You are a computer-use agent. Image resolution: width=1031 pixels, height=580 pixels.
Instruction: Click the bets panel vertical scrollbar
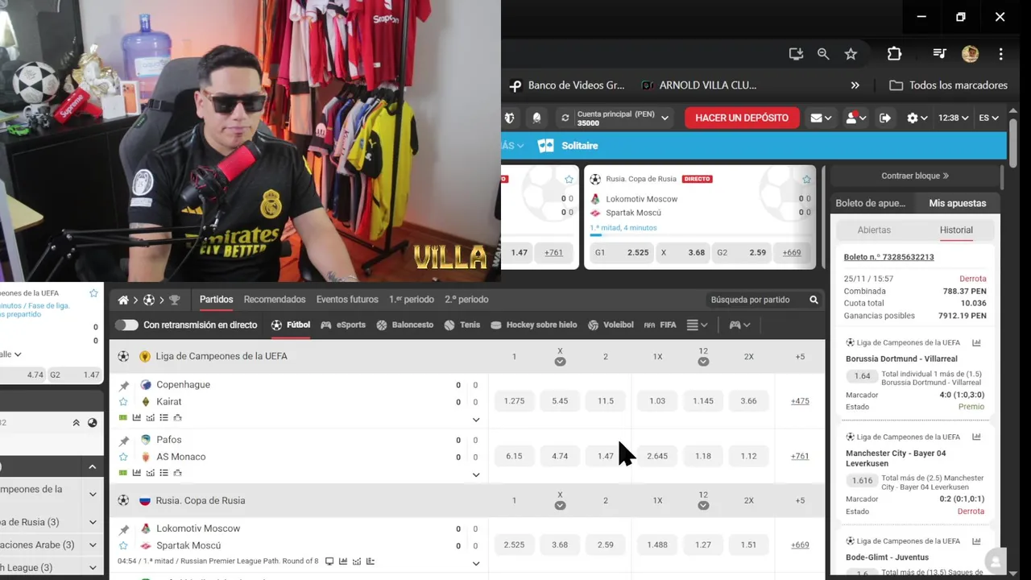coord(1002,177)
